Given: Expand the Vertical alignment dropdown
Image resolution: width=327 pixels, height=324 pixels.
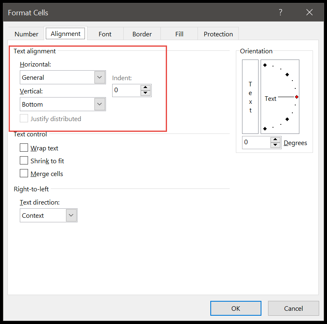Looking at the screenshot, I should 99,104.
